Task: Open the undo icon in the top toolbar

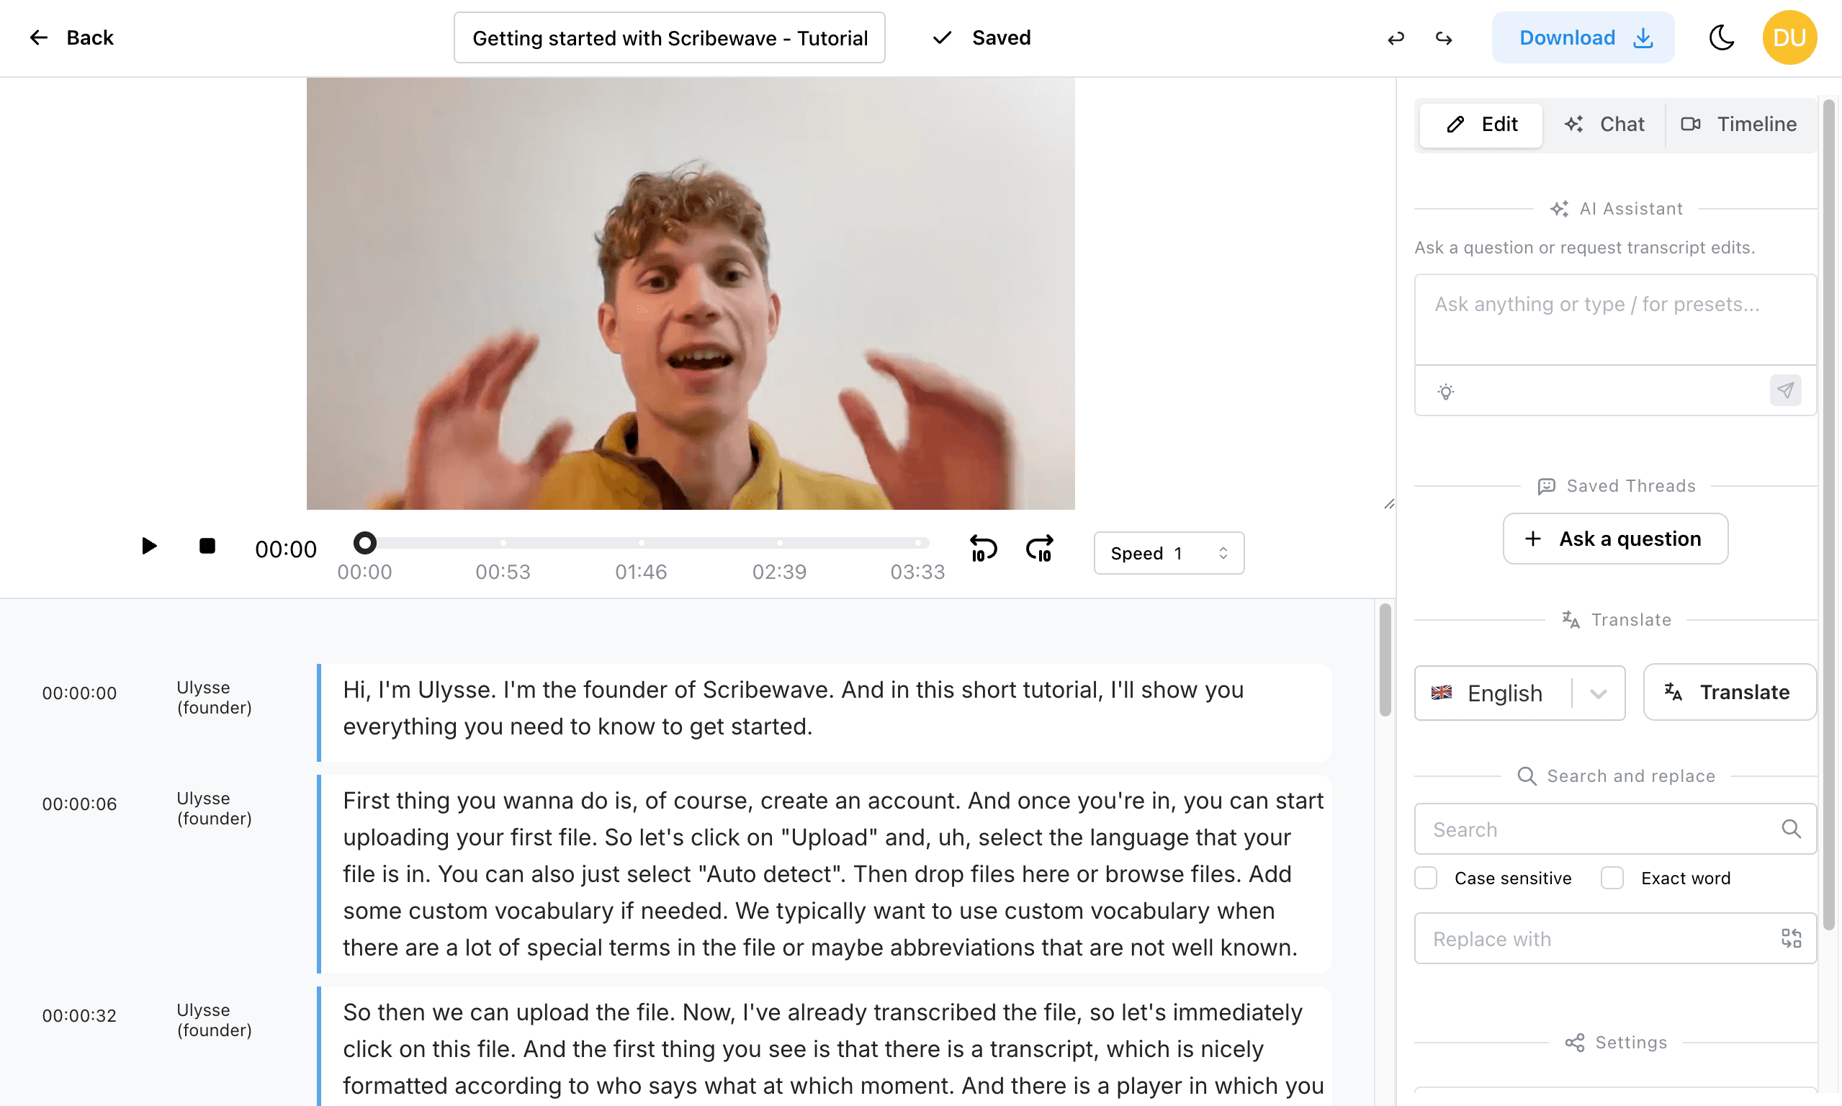Action: pyautogui.click(x=1395, y=37)
